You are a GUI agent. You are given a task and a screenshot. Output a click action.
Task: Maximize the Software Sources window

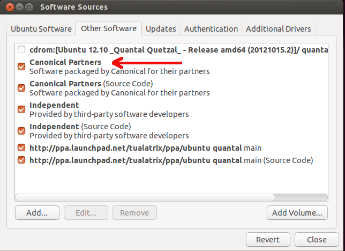[x=30, y=8]
